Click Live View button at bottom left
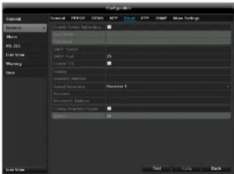Image resolution: width=234 pixels, height=174 pixels. [25, 170]
